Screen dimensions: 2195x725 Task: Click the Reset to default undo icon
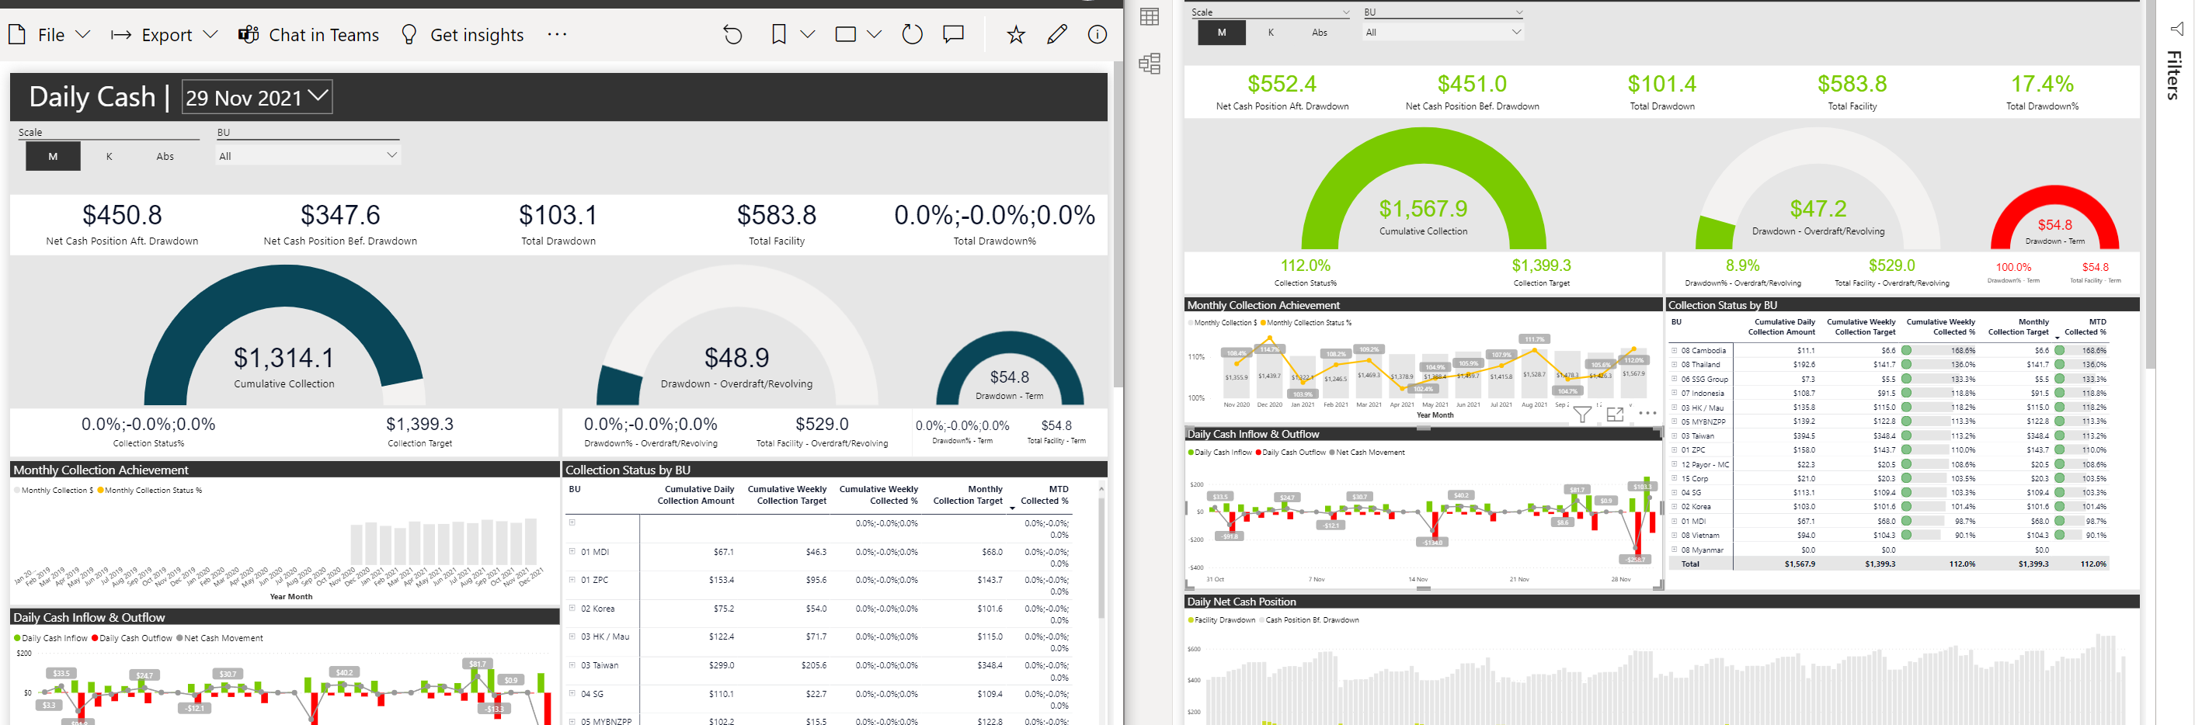coord(732,35)
